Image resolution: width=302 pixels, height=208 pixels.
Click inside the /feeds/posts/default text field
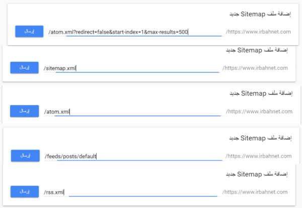point(133,156)
